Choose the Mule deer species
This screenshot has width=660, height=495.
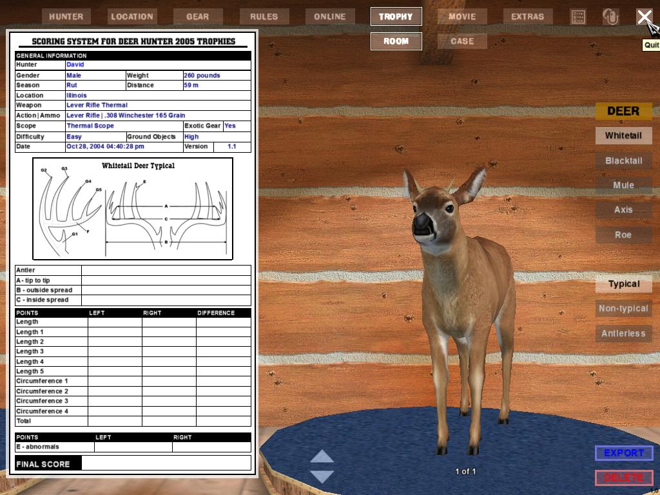click(x=623, y=185)
